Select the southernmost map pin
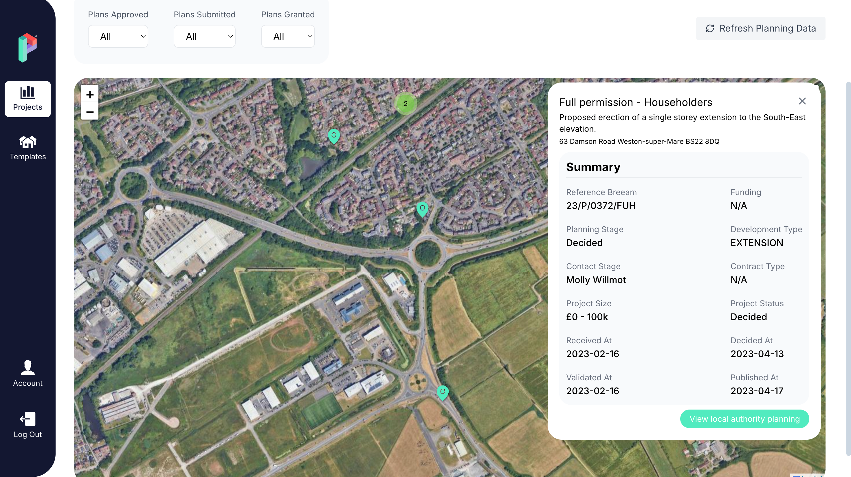This screenshot has width=851, height=477. pos(442,392)
